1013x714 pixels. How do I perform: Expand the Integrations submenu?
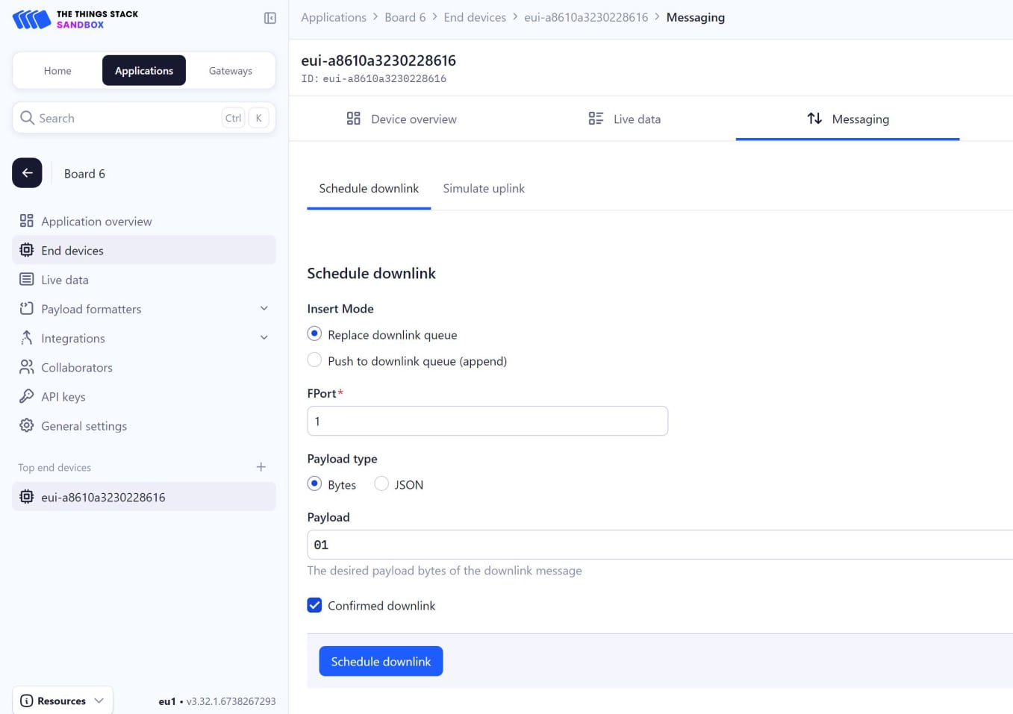pos(264,338)
